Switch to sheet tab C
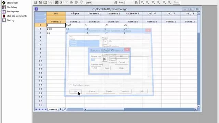The width and height of the screenshot is (219, 123). (65, 109)
